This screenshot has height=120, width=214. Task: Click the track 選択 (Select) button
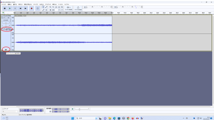[6, 50]
